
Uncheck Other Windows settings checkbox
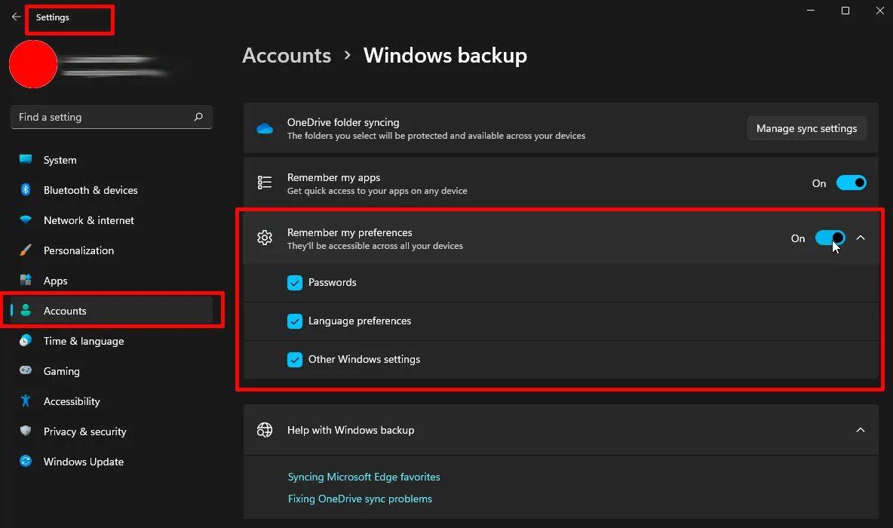click(295, 360)
